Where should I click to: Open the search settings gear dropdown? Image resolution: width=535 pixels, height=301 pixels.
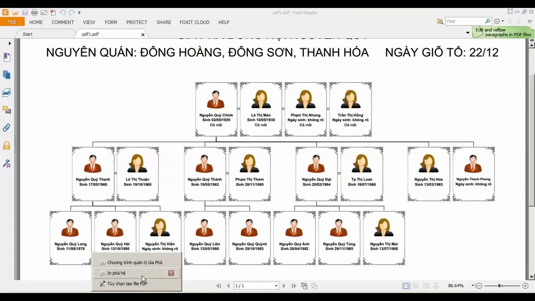point(499,21)
